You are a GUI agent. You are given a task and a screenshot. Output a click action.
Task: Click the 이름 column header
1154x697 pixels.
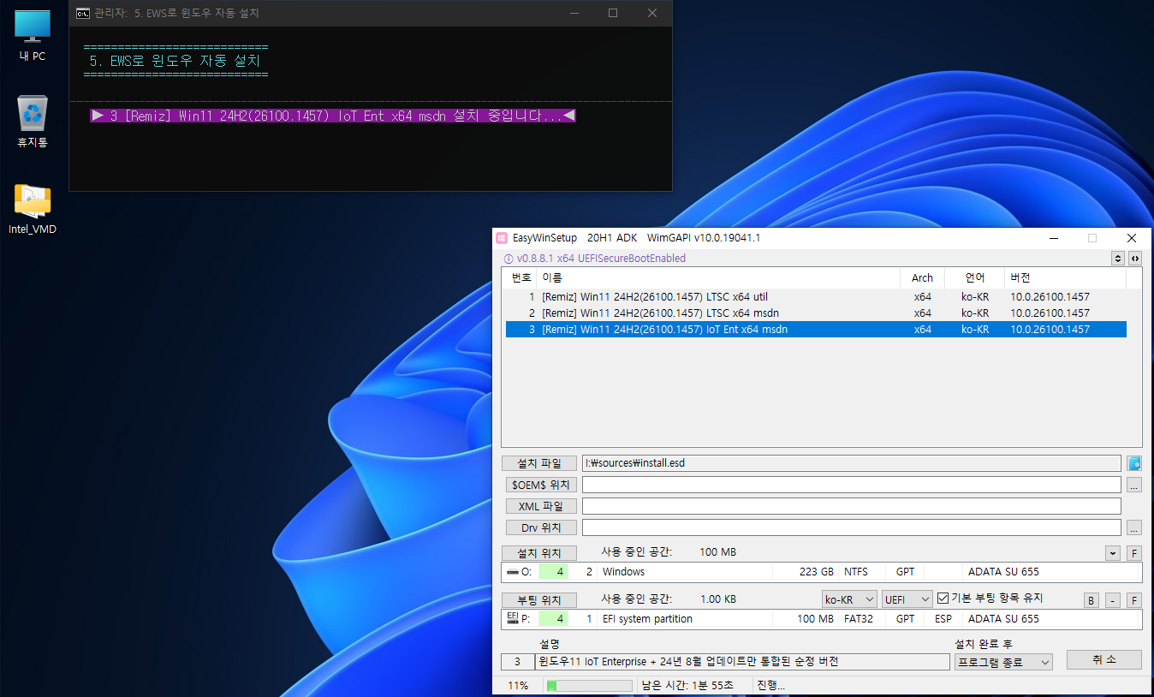point(718,278)
